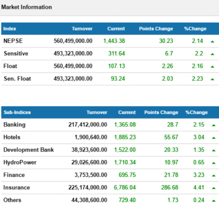Select the NEPSE index name
Viewport: 219px width, 206px height.
[x=13, y=41]
